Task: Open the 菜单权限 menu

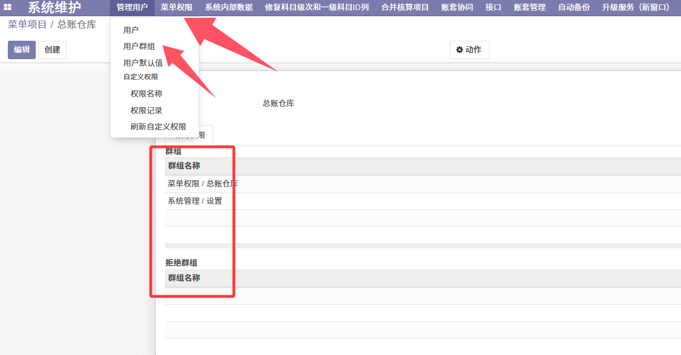Action: click(x=176, y=7)
